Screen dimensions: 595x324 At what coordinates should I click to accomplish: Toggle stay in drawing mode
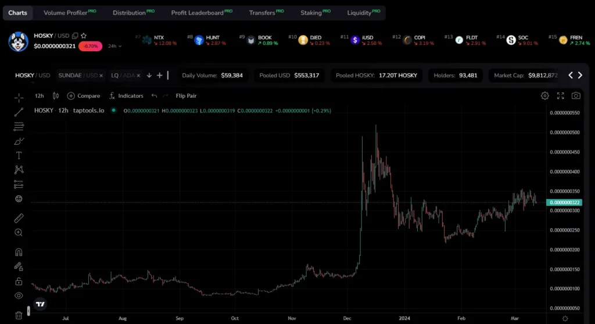(x=19, y=266)
